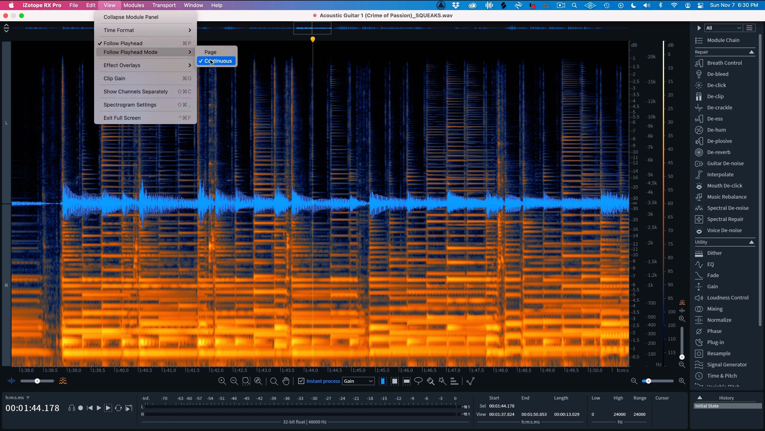This screenshot has width=765, height=431.
Task: Click the Mouth De-click icon
Action: tap(699, 185)
